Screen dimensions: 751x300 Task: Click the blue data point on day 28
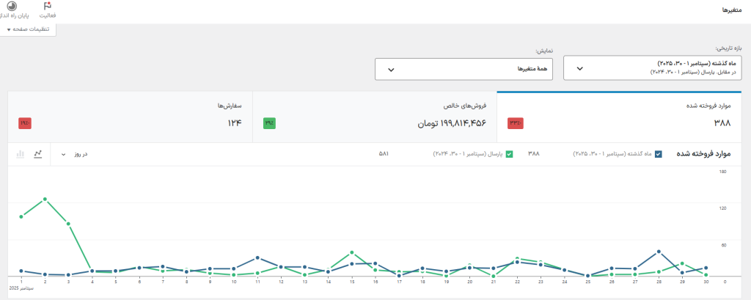click(x=659, y=252)
